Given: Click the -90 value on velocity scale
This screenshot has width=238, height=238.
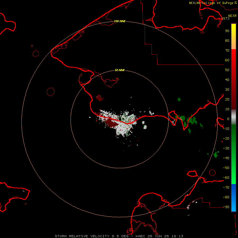Looking at the screenshot, I should [x=226, y=207].
